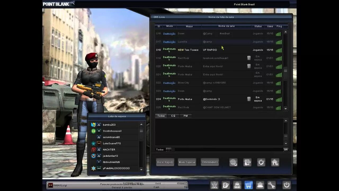Click lock icon on room 024
Viewport: 339px width, 191px height.
(249, 99)
